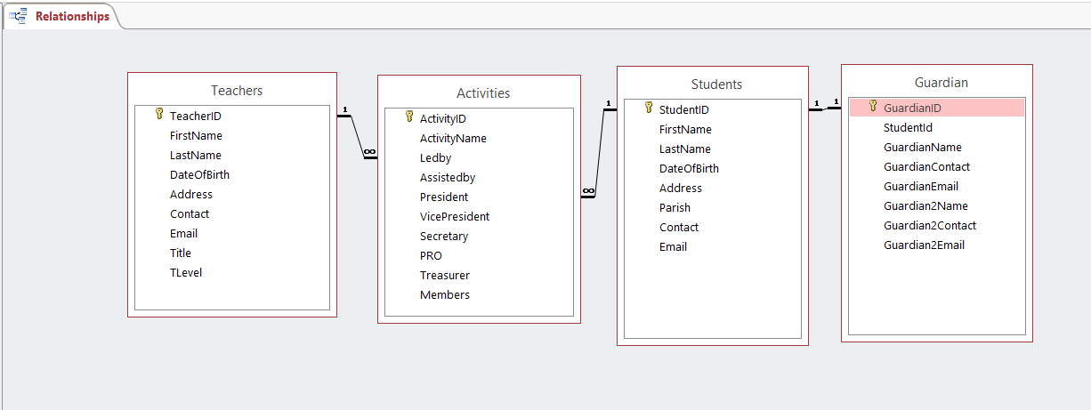Click the Relationships tab icon

18,16
